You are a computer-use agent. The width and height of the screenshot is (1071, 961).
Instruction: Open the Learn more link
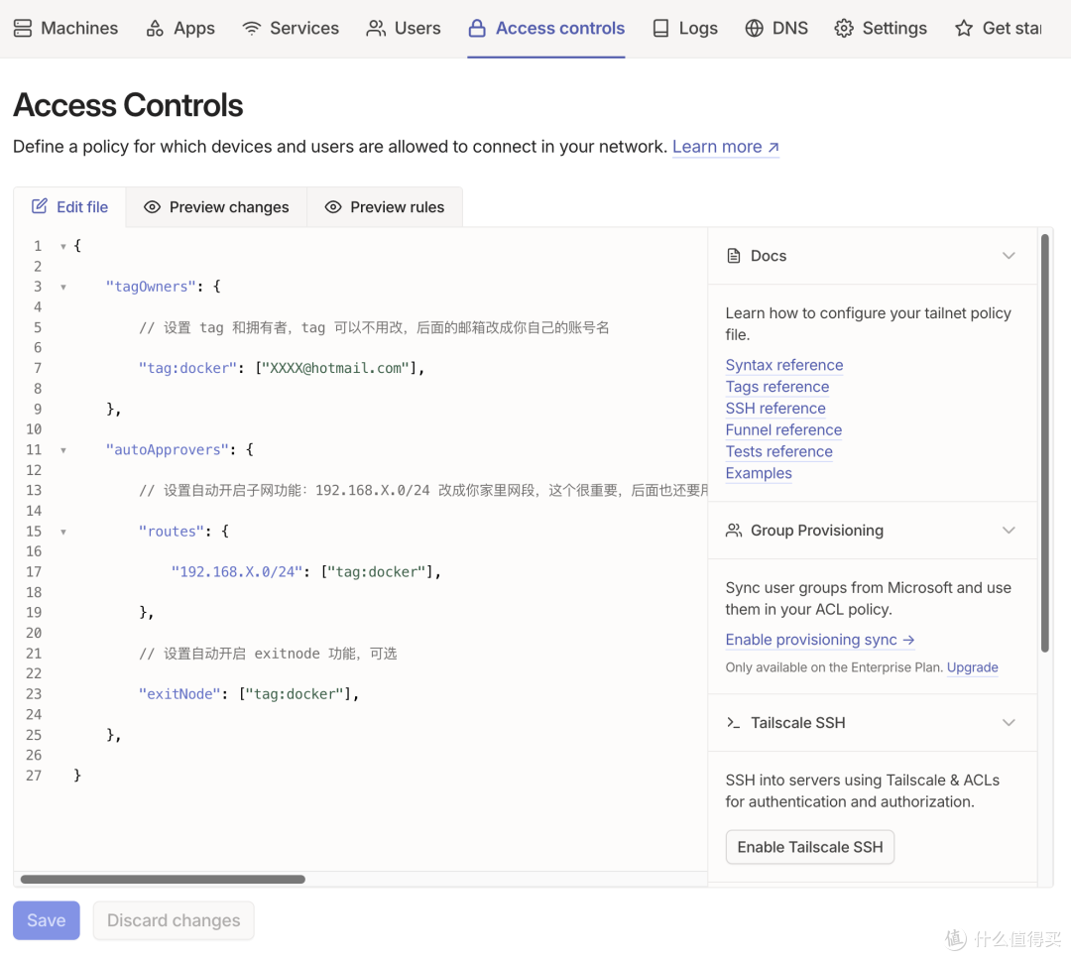coord(725,147)
